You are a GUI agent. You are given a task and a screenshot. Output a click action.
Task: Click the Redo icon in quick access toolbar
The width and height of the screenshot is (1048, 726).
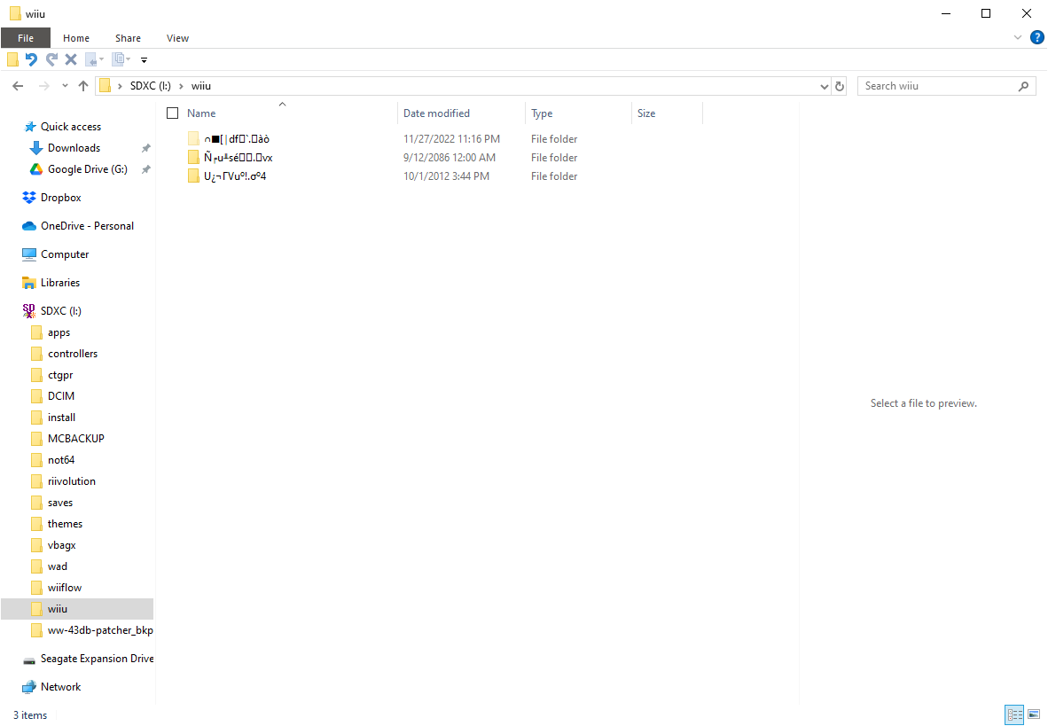[51, 59]
